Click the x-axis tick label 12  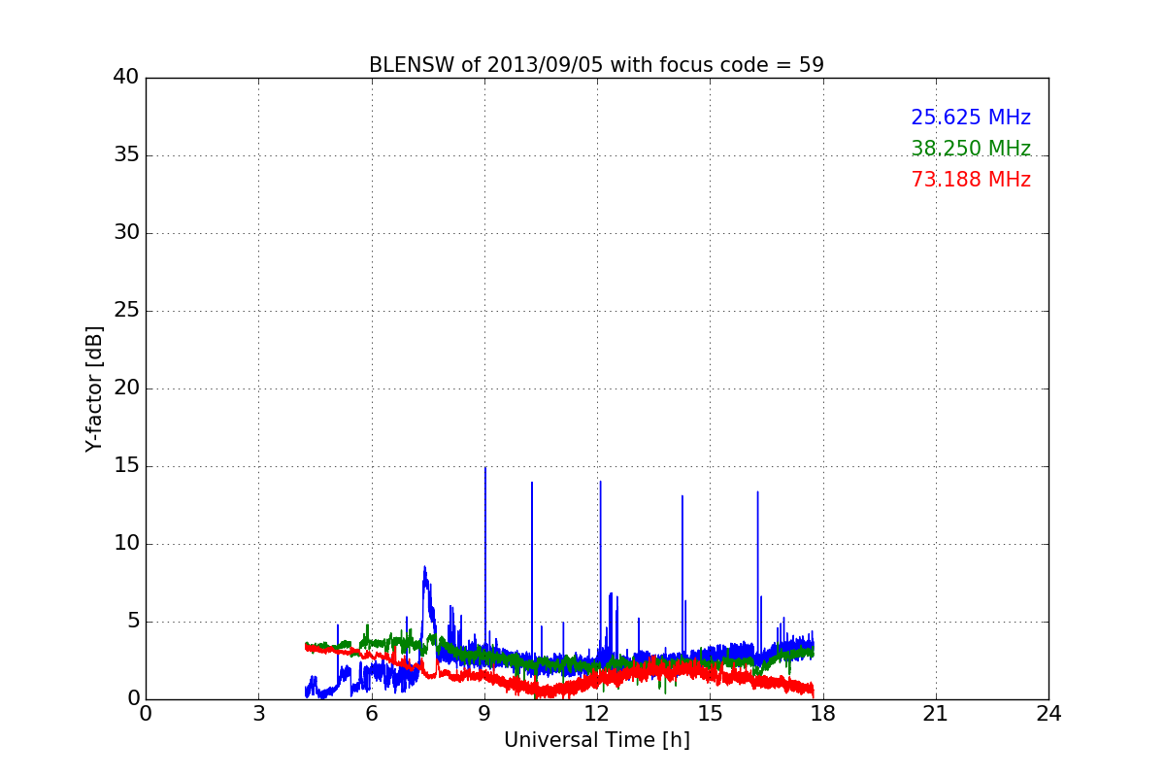(597, 714)
